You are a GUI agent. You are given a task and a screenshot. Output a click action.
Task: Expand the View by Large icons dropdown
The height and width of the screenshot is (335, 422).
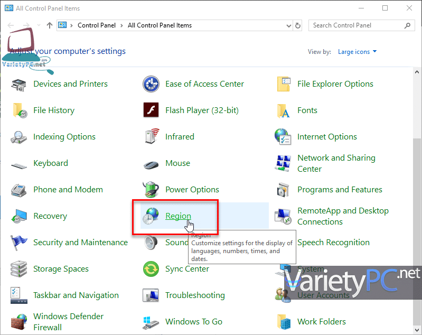[x=358, y=52]
